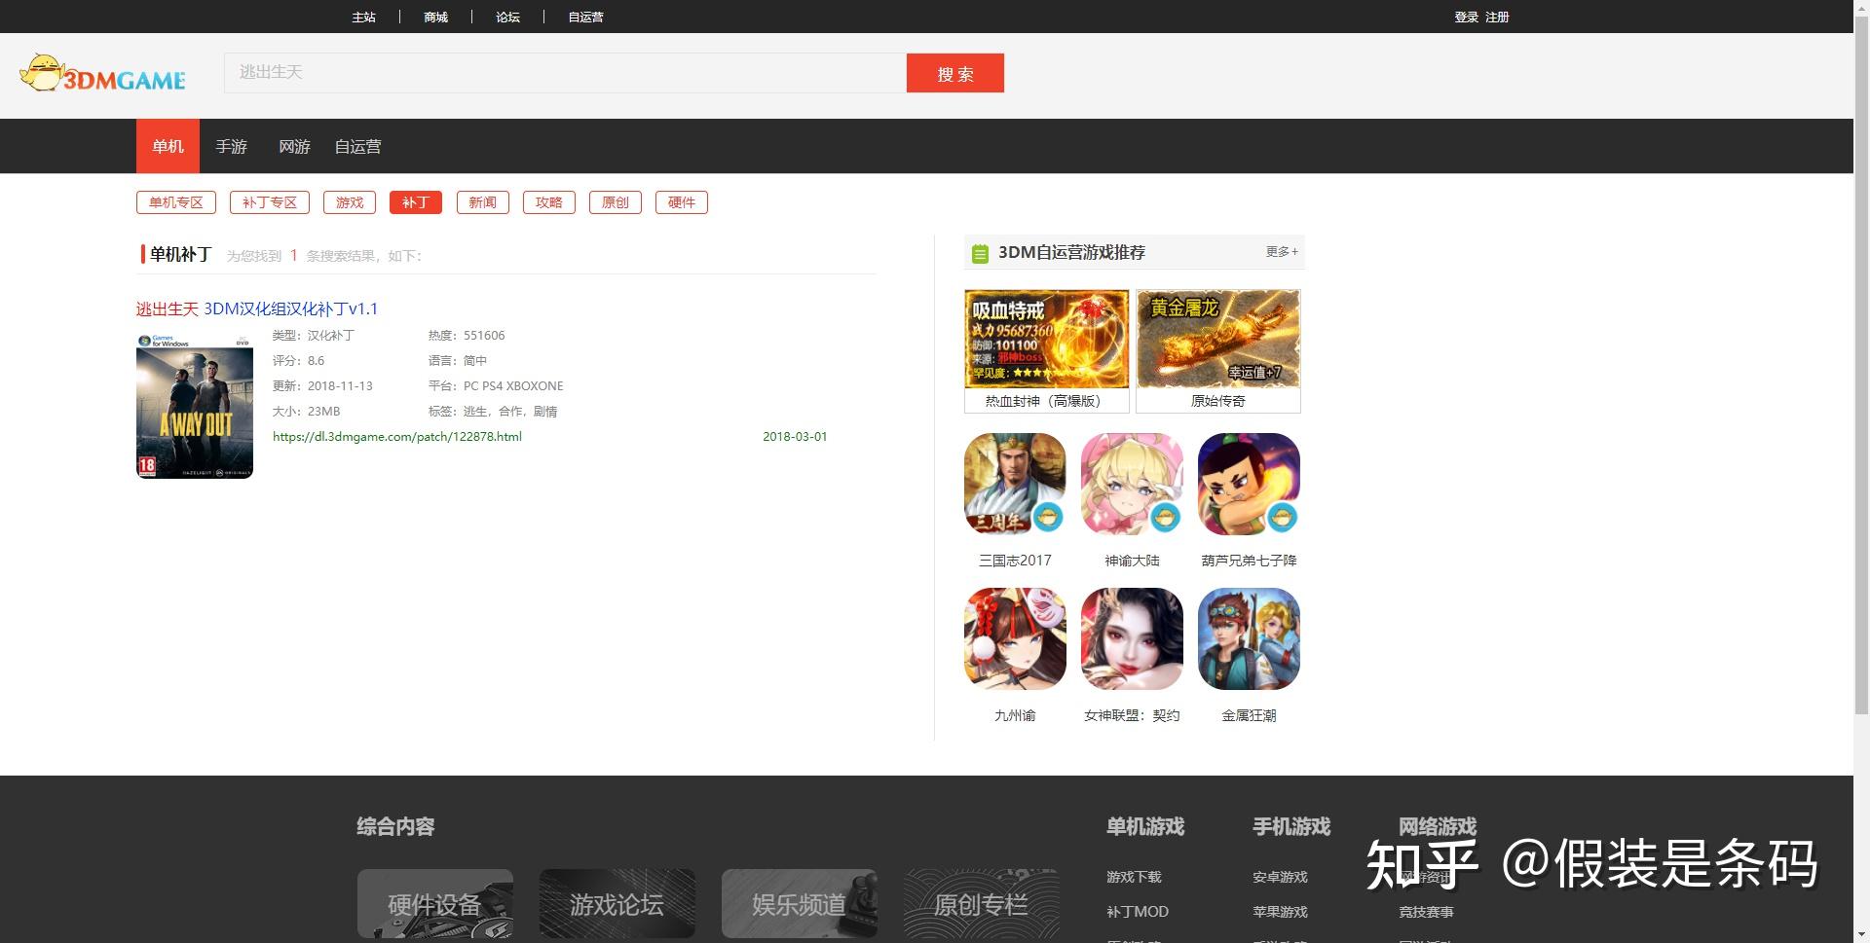Click 平台：PC PS4 XBOXONE text
1870x943 pixels.
(x=496, y=386)
